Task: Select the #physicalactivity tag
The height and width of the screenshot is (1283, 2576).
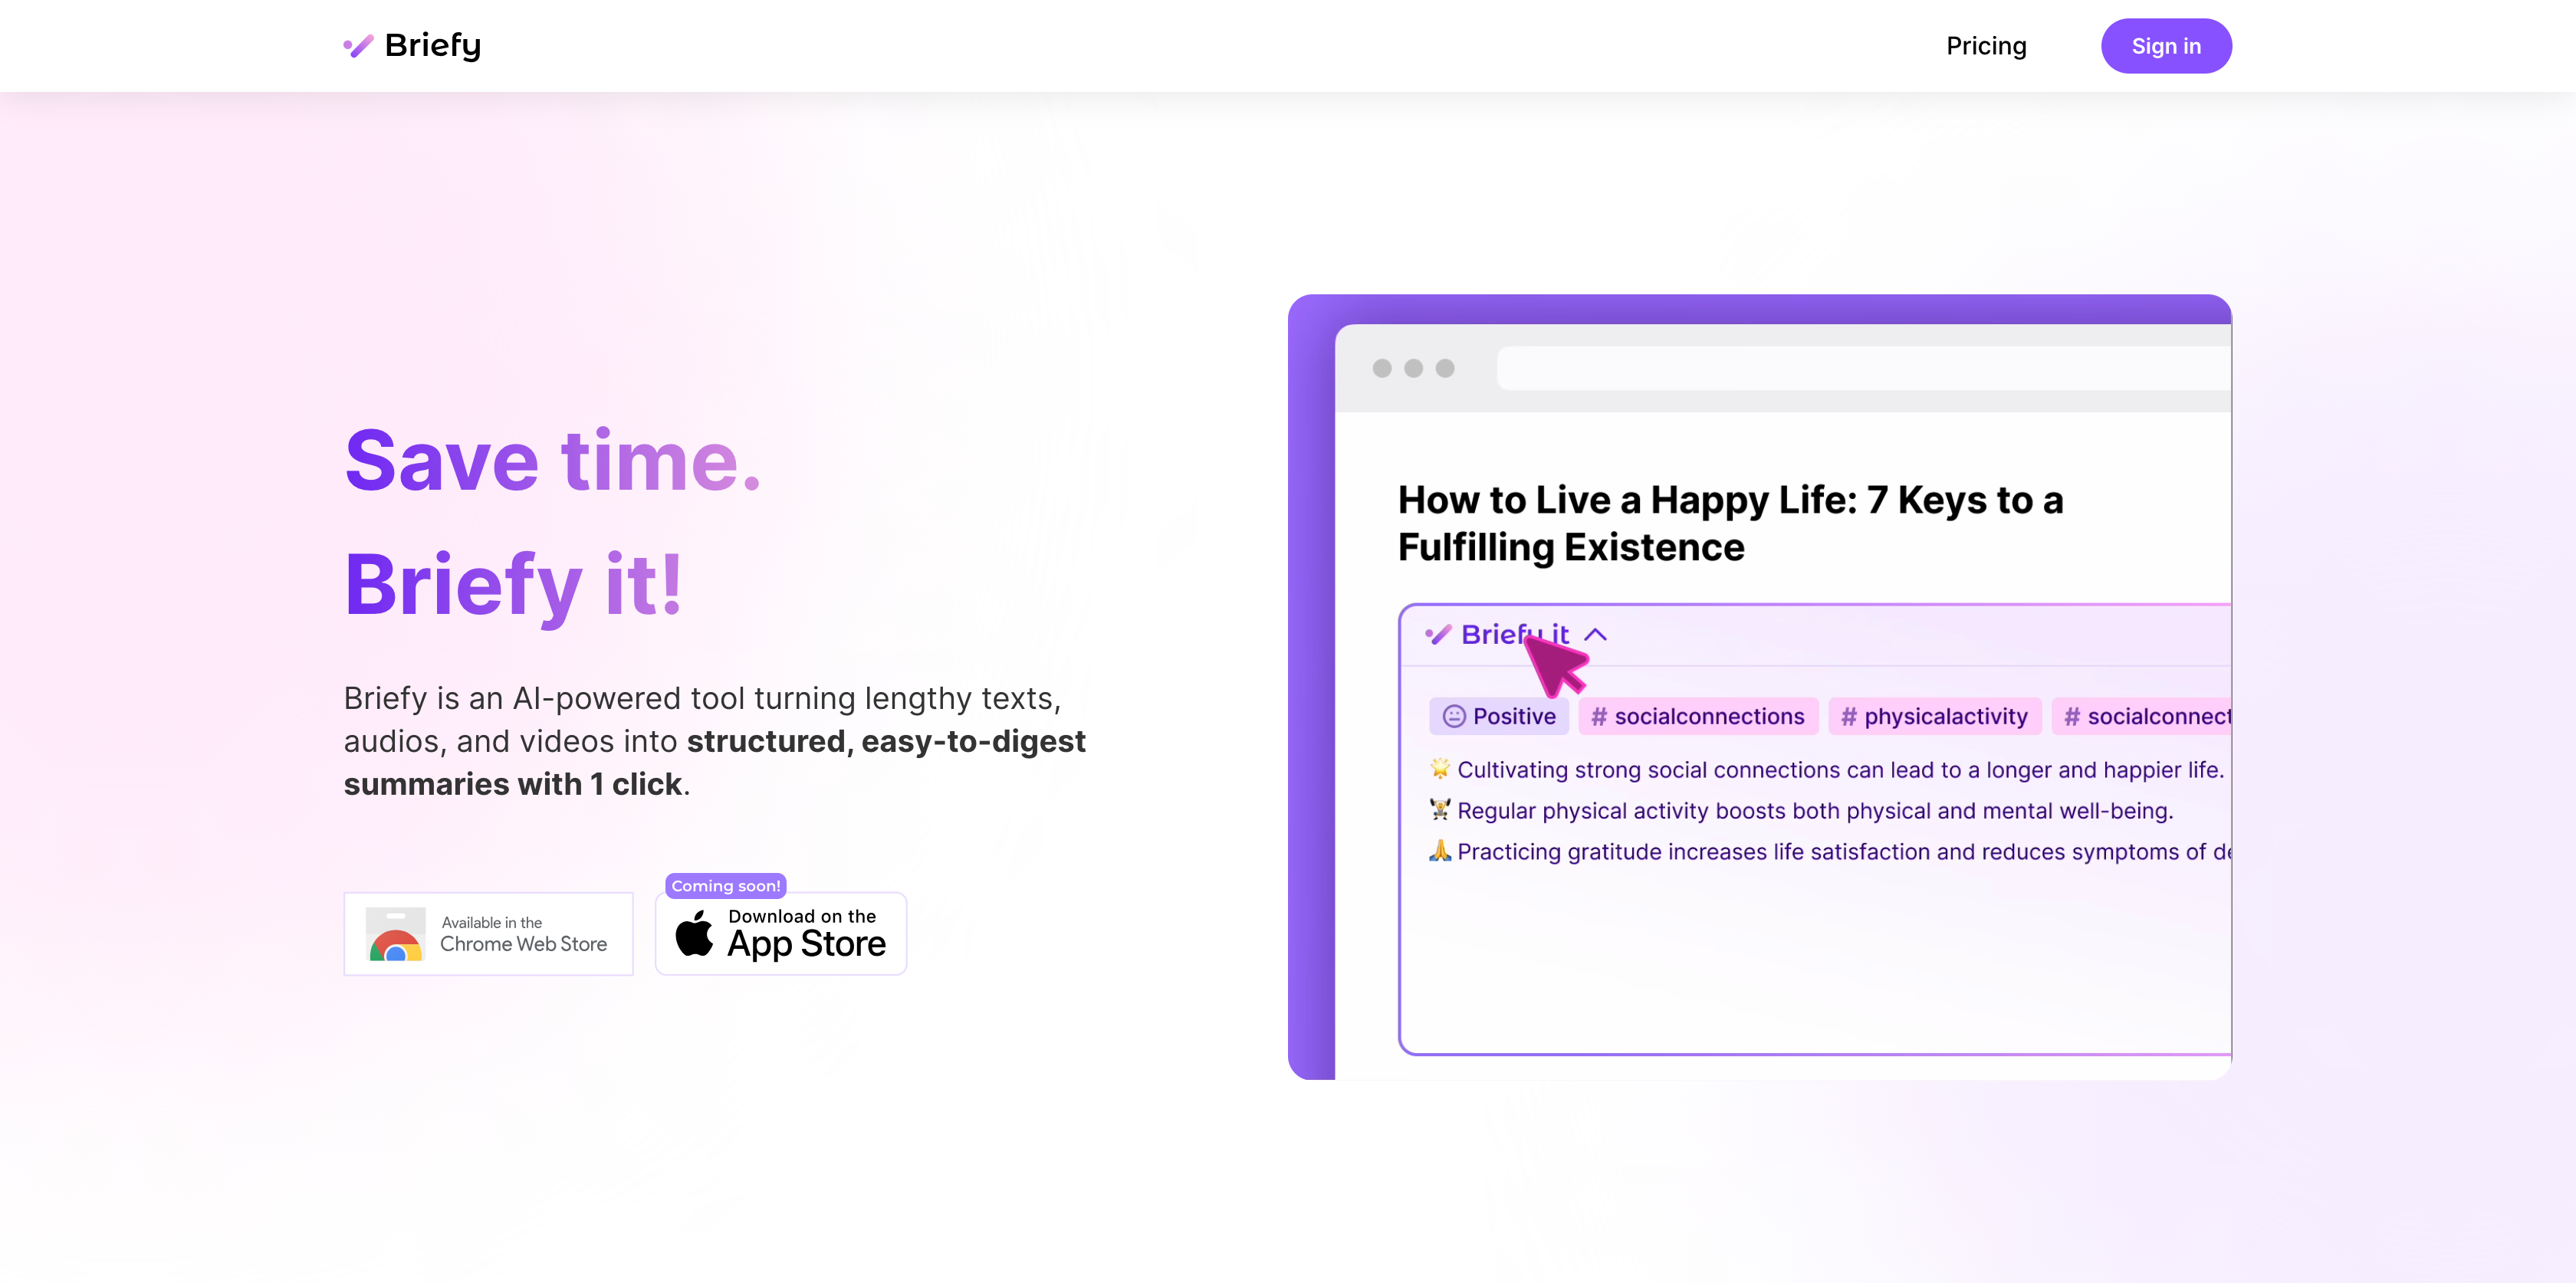Action: click(x=1934, y=716)
